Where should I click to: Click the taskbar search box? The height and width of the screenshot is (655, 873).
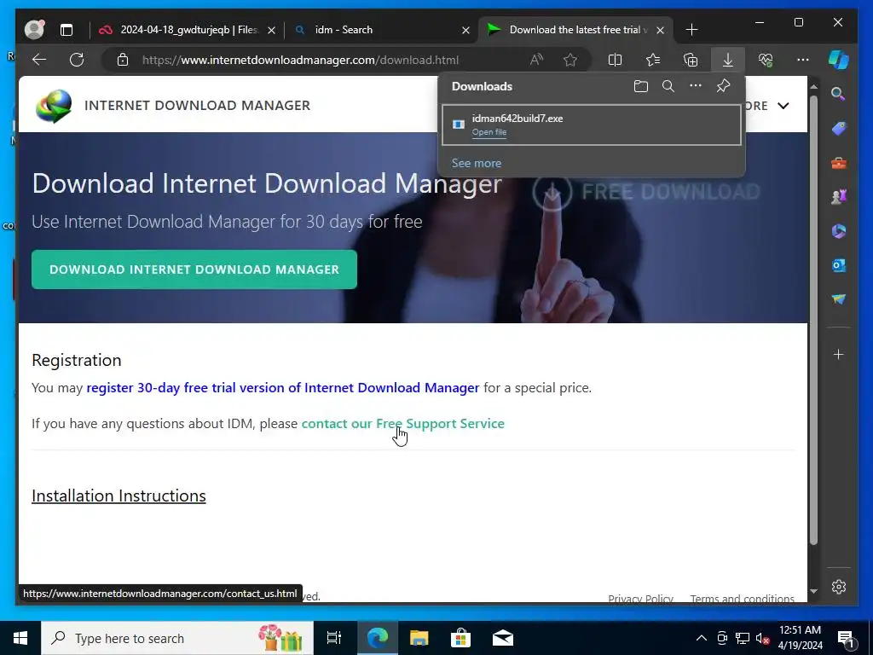click(177, 638)
